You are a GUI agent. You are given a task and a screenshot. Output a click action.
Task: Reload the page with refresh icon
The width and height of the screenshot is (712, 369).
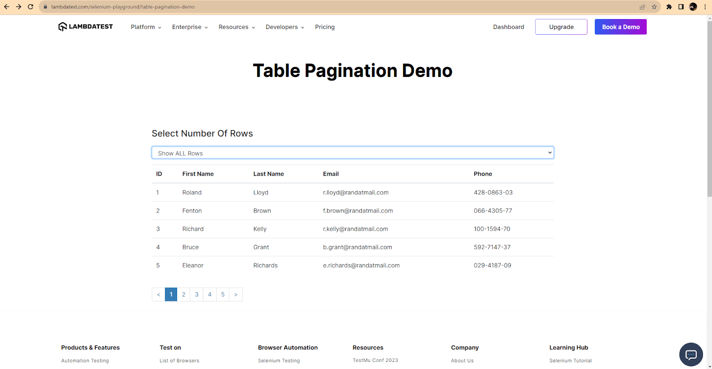point(30,7)
